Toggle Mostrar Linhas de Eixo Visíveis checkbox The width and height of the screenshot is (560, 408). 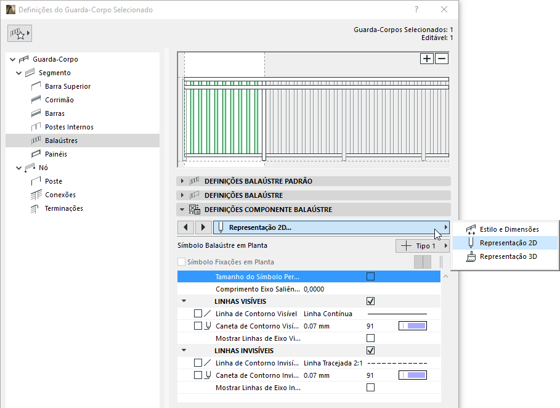coord(371,338)
